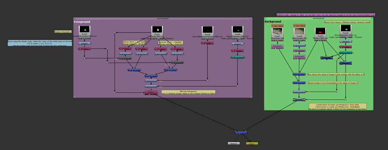Click the 'V Auto Alpha' label above Read6
Image resolution: width=388 pixels, height=150 pixels.
point(299,26)
